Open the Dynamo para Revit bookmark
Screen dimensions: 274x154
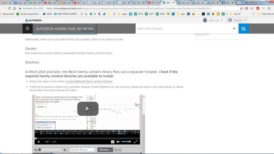pyautogui.click(x=28, y=14)
